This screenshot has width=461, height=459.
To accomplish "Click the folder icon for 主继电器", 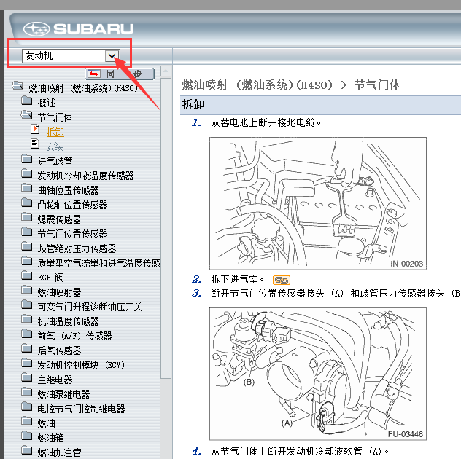I will click(26, 377).
